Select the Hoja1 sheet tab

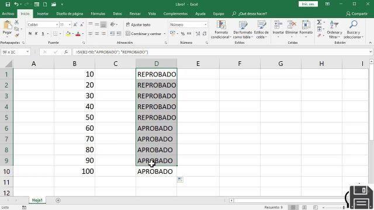tap(37, 200)
